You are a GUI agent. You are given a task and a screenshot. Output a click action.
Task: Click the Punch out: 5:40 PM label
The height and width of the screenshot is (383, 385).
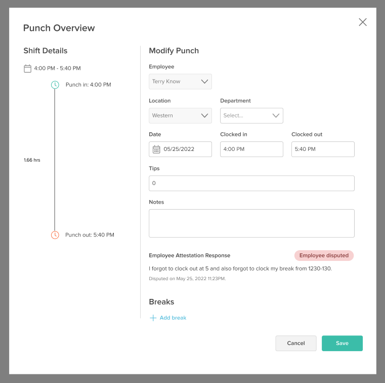(90, 235)
